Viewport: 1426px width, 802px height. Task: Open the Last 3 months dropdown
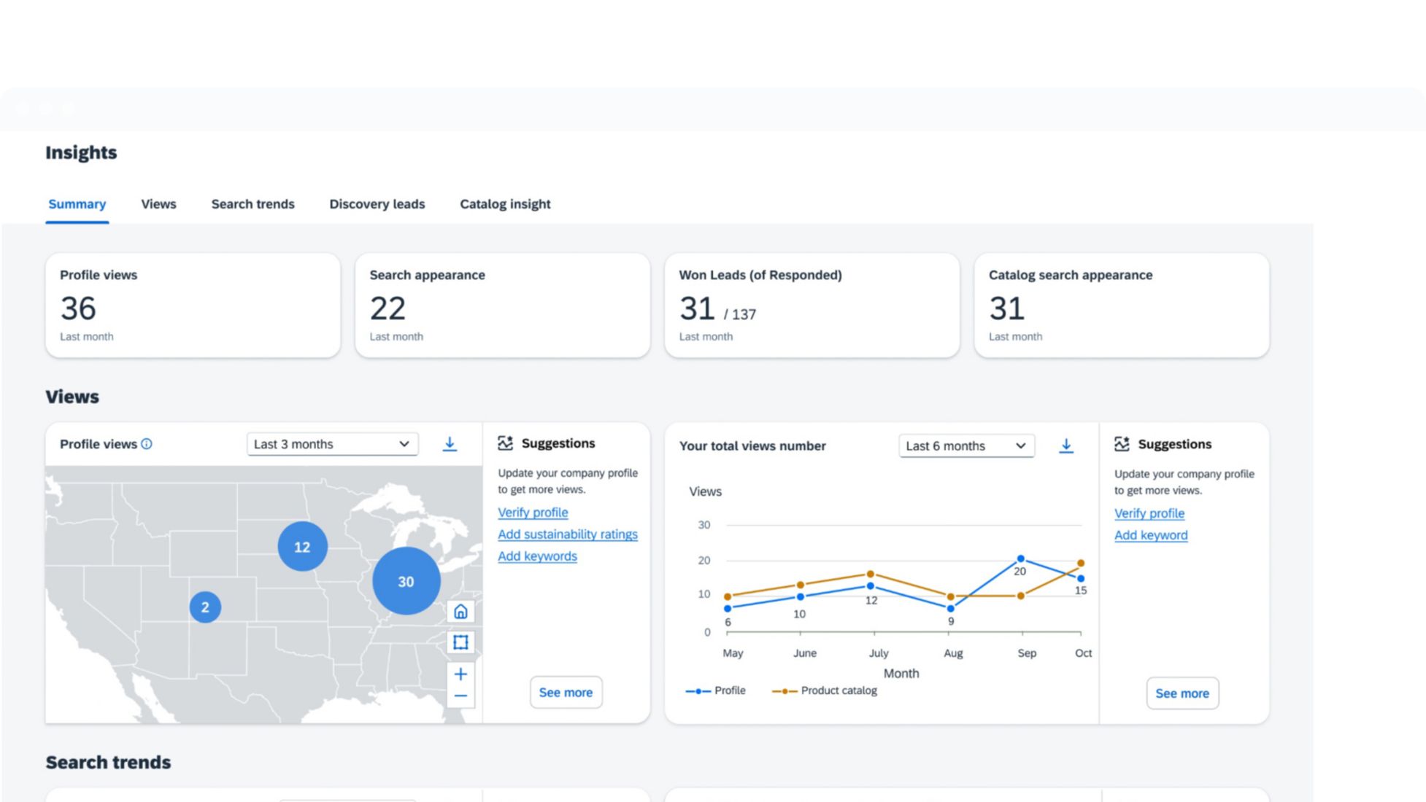point(332,444)
